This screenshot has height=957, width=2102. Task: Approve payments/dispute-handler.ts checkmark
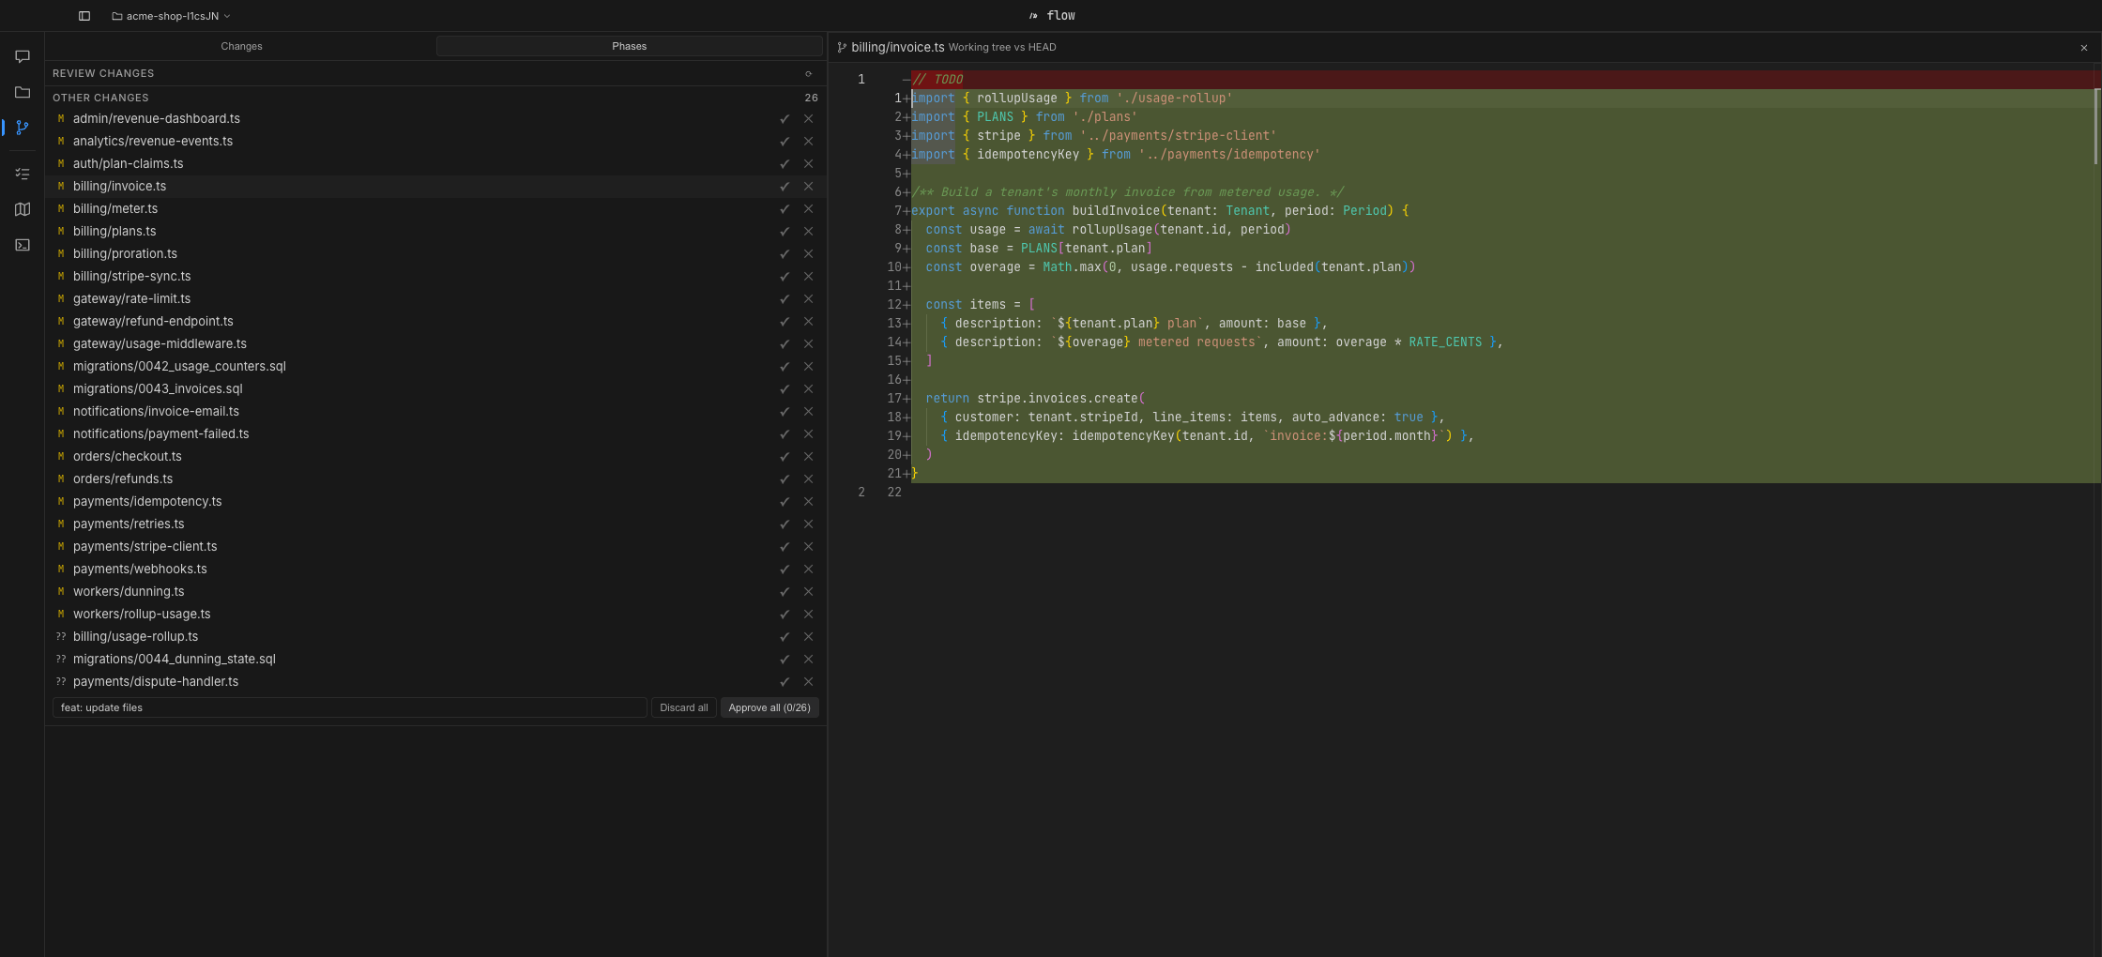[x=784, y=681]
